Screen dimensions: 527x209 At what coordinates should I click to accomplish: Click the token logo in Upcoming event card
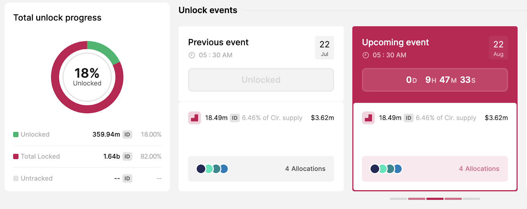pos(369,118)
